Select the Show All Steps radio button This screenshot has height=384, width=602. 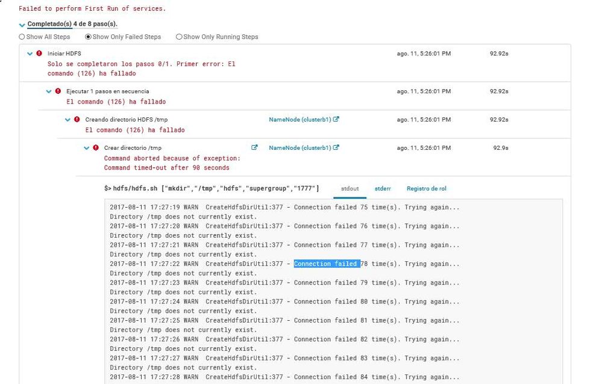click(x=22, y=37)
